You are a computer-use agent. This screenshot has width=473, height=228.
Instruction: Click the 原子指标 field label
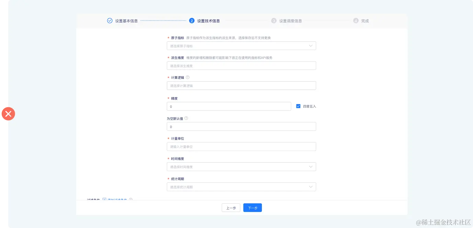click(x=177, y=38)
